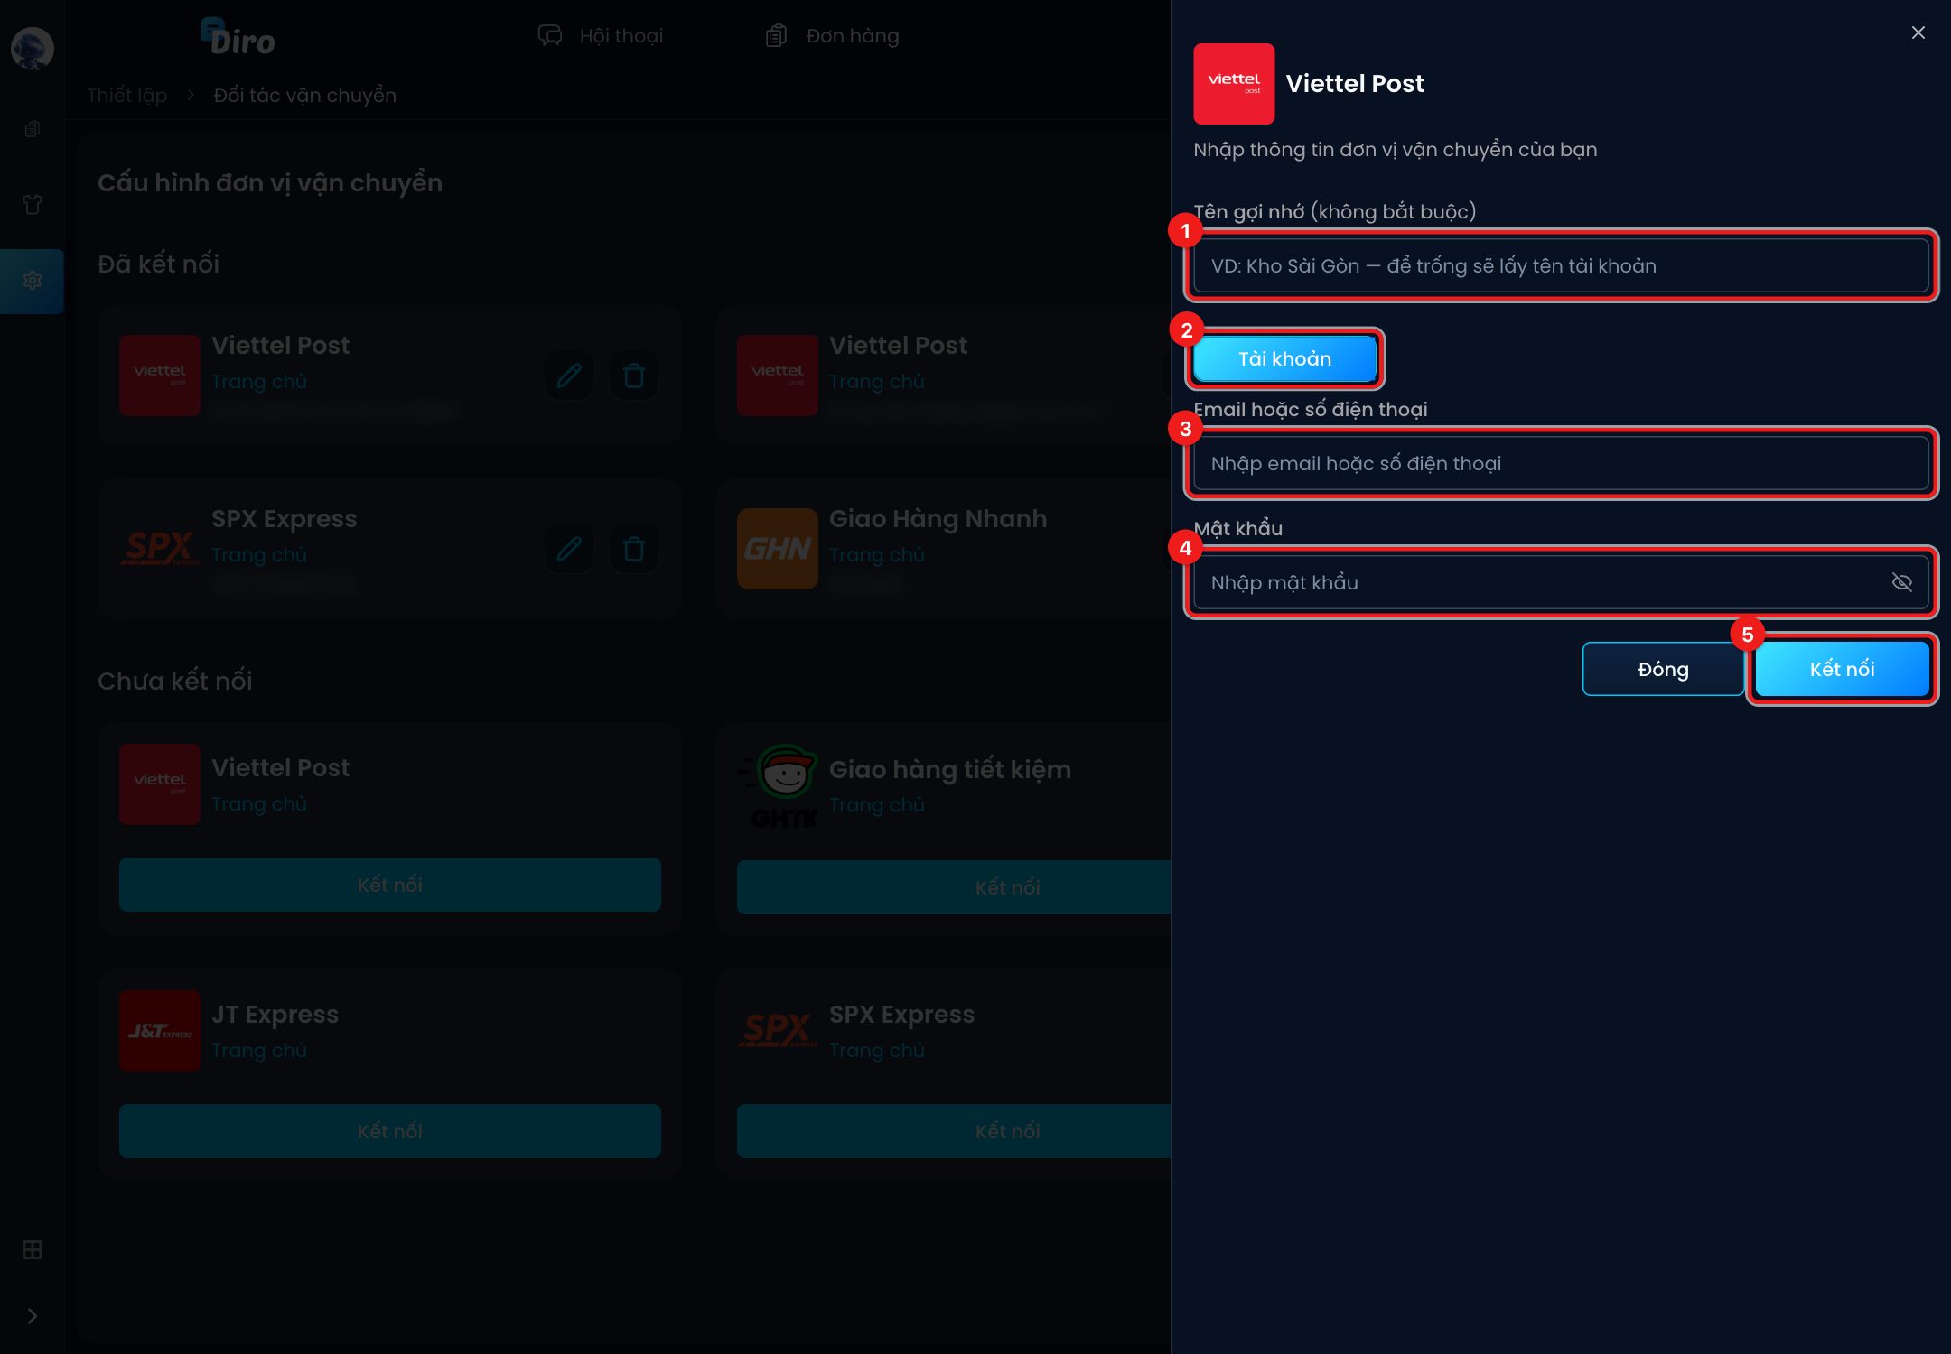Open 'Trang chủ' link under Giao hàng tiết kiệm
Image resolution: width=1951 pixels, height=1354 pixels.
tap(876, 804)
